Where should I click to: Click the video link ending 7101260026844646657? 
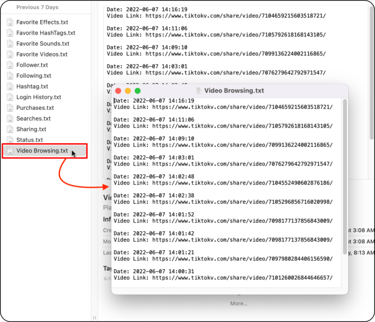(242, 278)
